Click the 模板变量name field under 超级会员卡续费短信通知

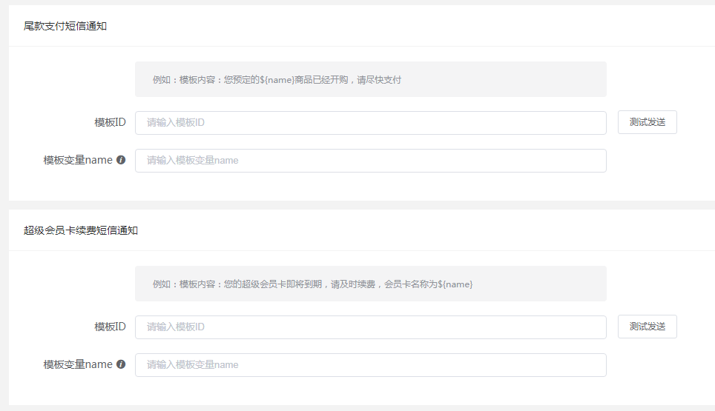click(x=371, y=365)
